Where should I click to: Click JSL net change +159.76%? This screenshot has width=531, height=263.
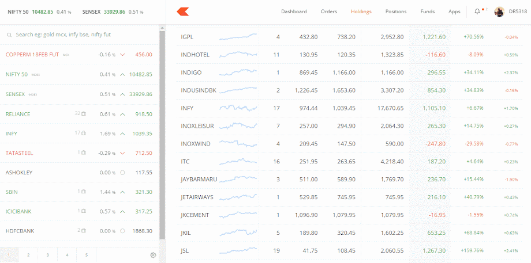click(472, 250)
